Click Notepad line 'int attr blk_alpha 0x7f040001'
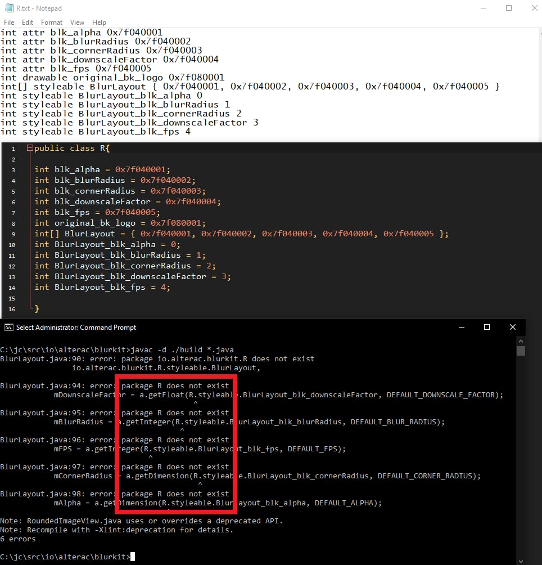This screenshot has width=542, height=565. (82, 33)
